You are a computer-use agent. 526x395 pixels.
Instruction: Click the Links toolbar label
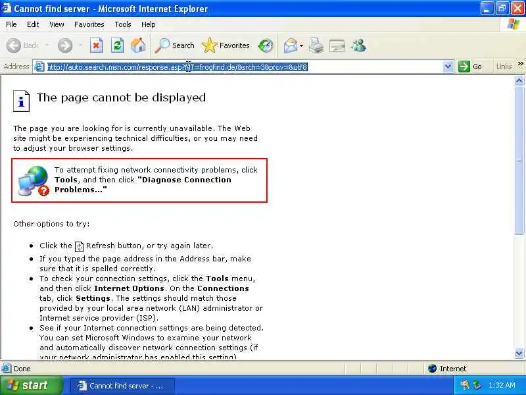click(x=504, y=66)
